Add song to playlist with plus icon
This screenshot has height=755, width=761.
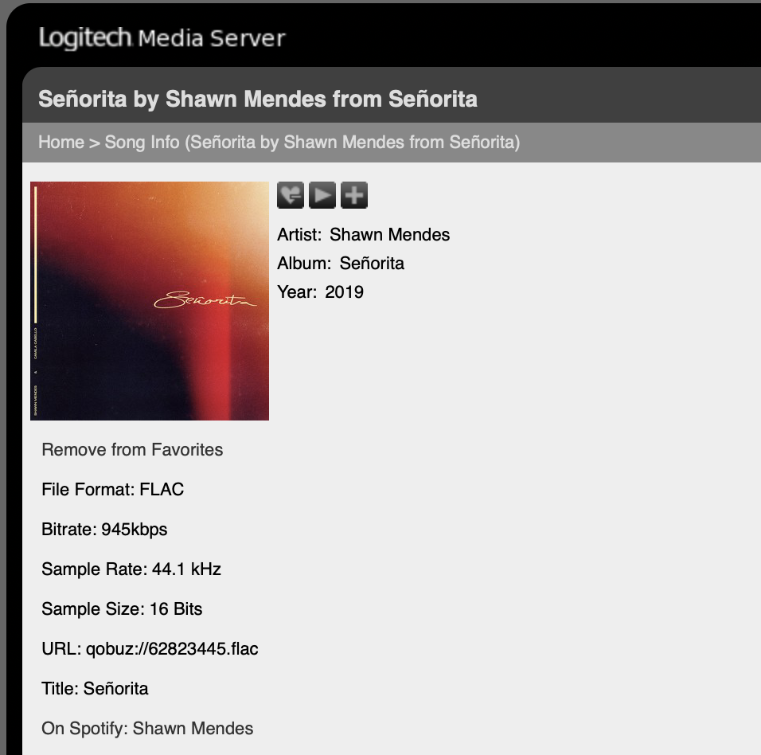click(x=353, y=195)
